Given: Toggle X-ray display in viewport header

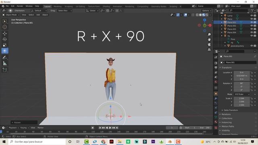Looking at the screenshot, I should (193, 15).
